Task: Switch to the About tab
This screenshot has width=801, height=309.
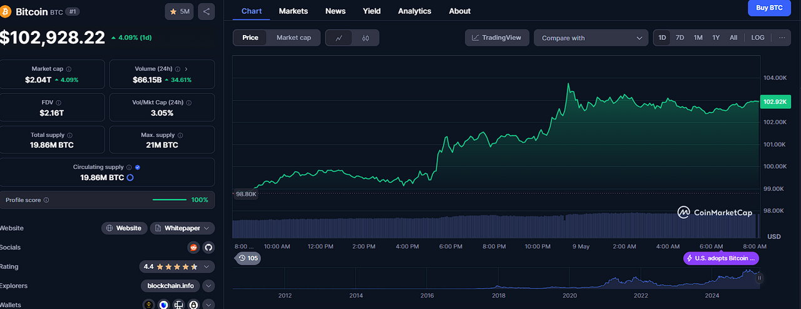Action: click(460, 11)
